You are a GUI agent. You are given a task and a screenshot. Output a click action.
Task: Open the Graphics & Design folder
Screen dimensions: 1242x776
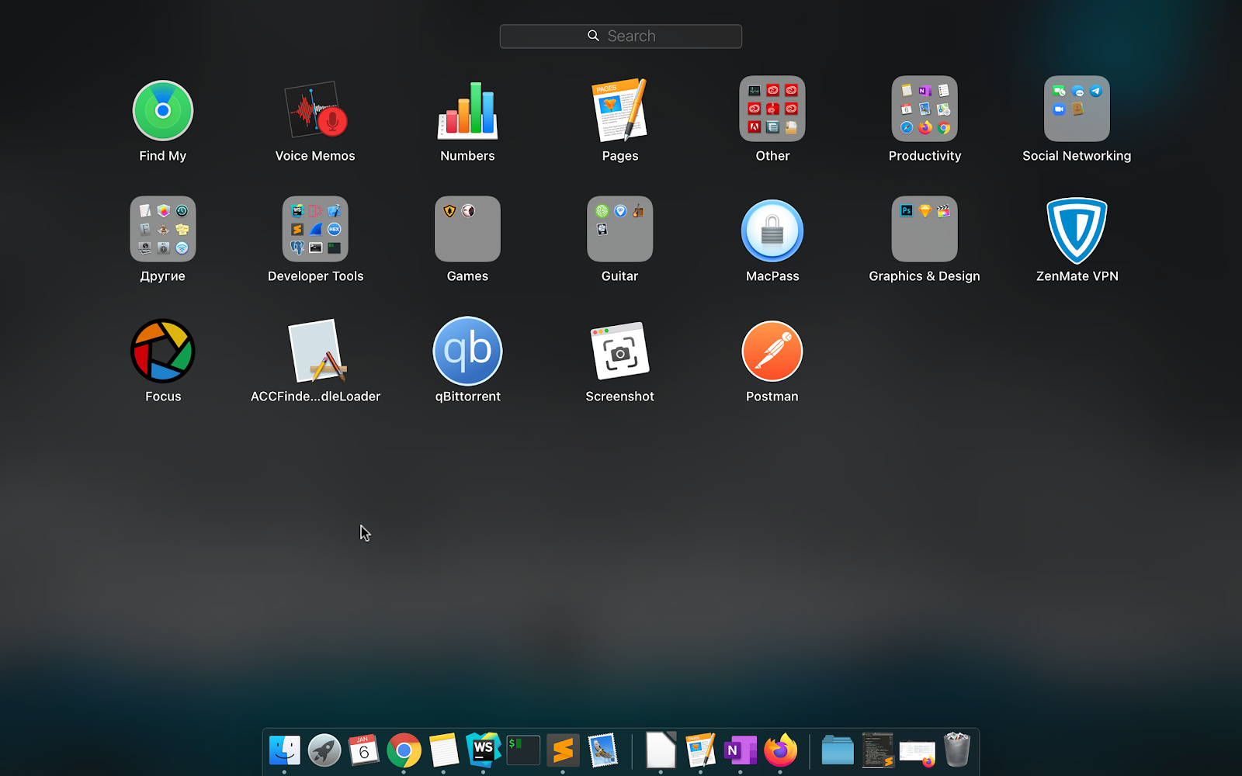pos(925,229)
